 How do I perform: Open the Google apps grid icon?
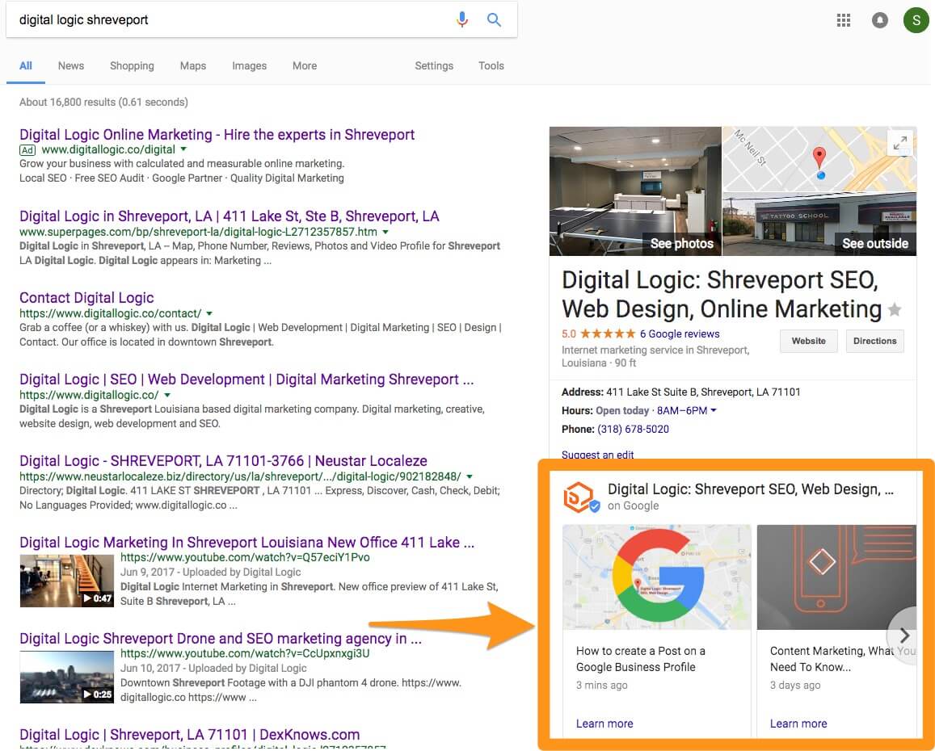[x=843, y=20]
